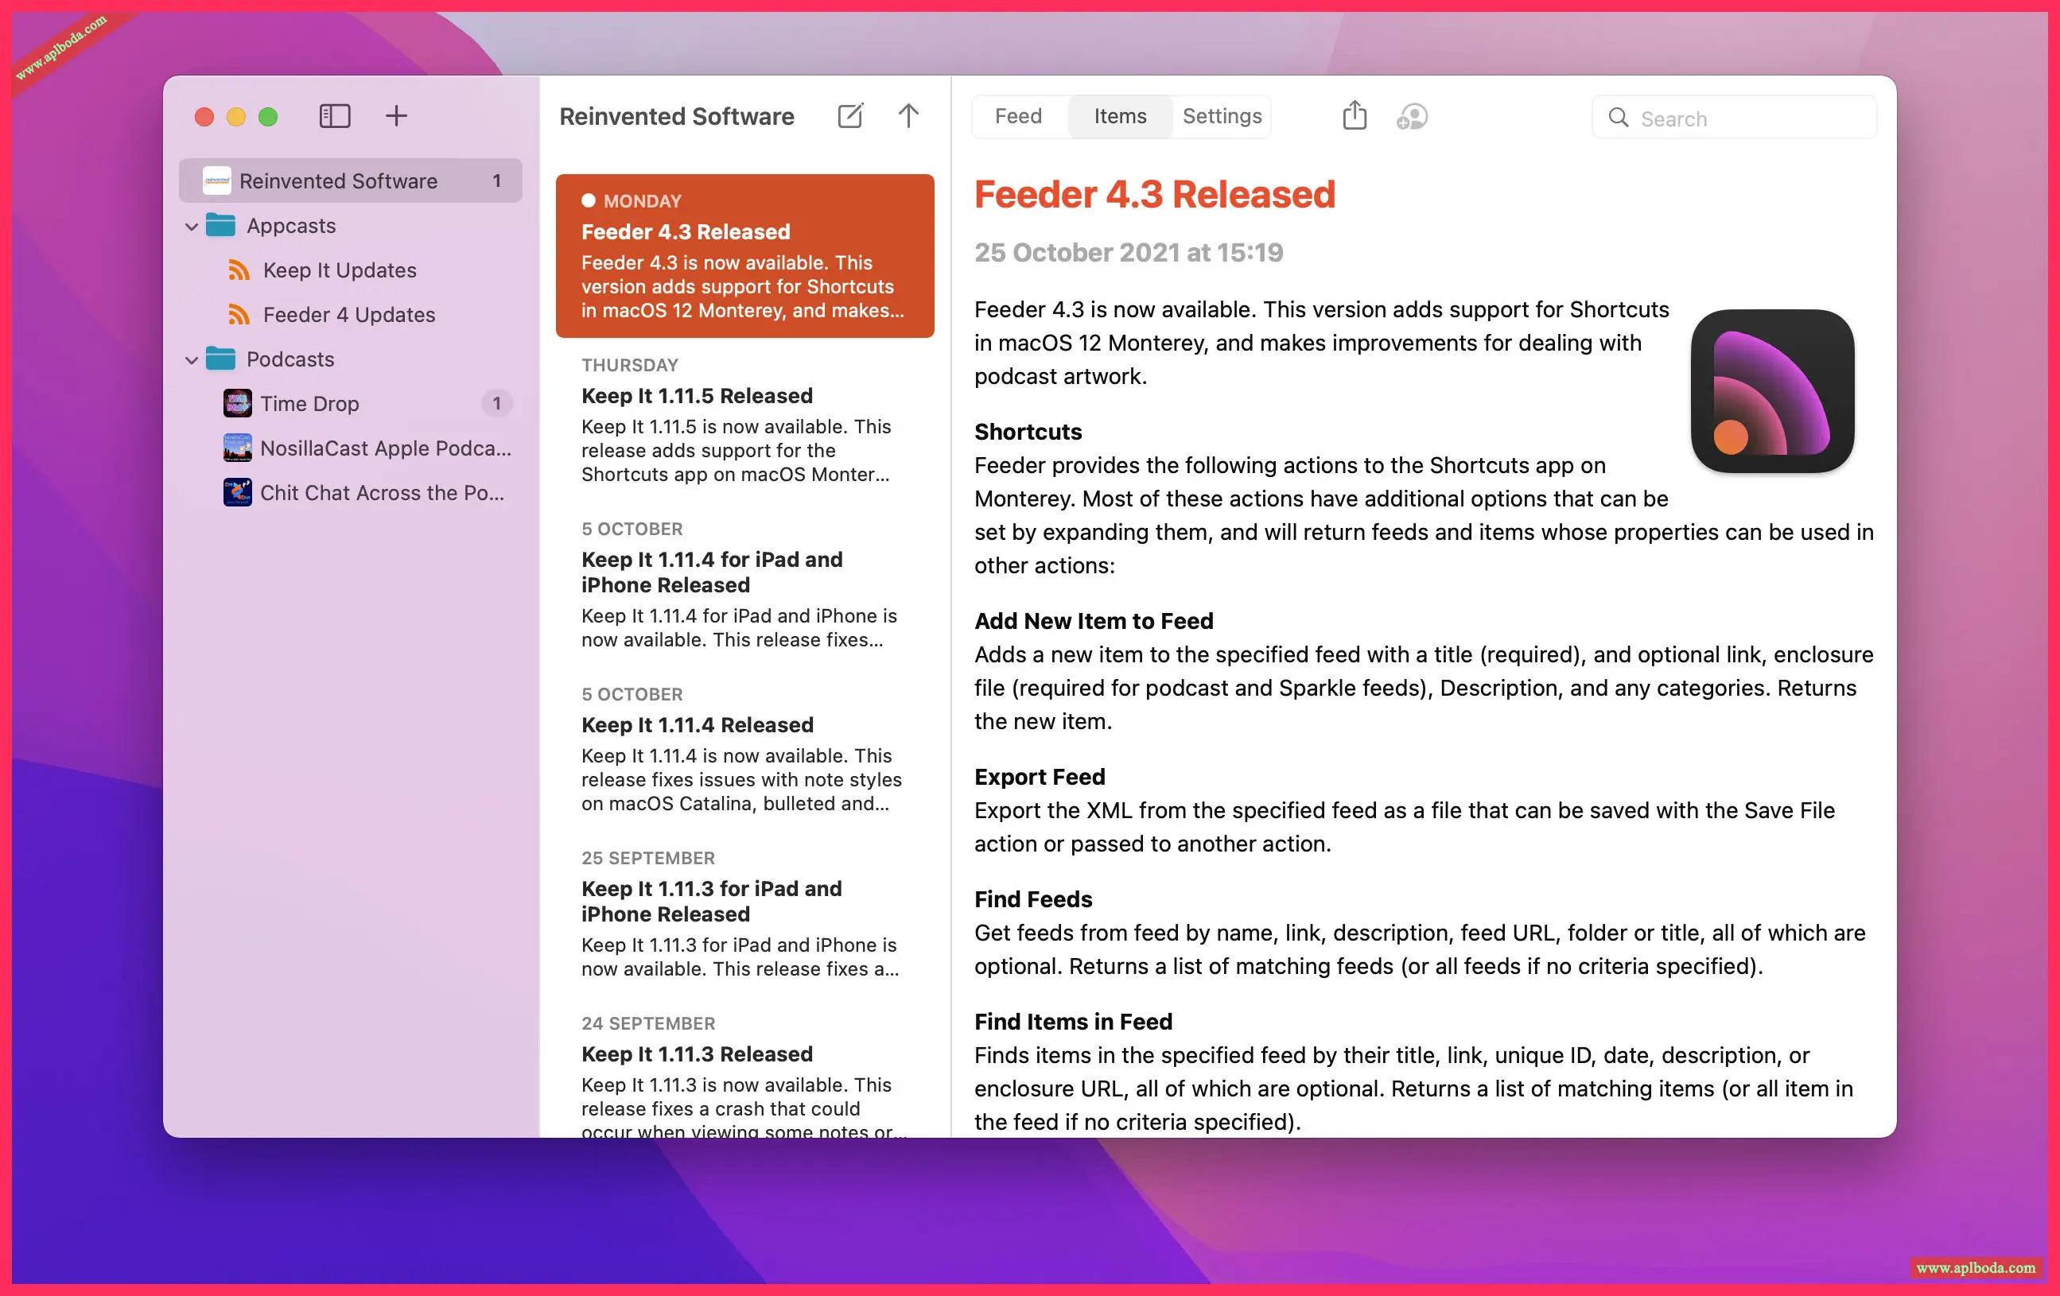Viewport: 2060px width, 1296px height.
Task: Select the Items tab
Action: 1120,116
